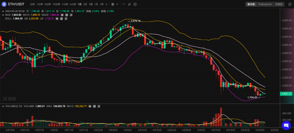Image resolution: width=294 pixels, height=133 pixels.
Task: Select the drawing ruler tool icon
Action: (x=129, y=4)
